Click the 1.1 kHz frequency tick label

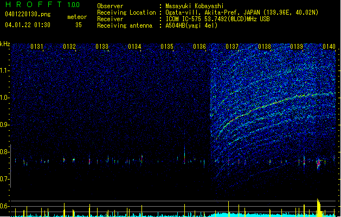click(x=5, y=71)
